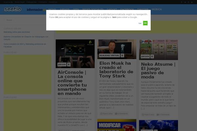The width and height of the screenshot is (197, 131).
Task: Click the icon beside REALIDAD VIRTUAL tag
Action: pos(122,55)
